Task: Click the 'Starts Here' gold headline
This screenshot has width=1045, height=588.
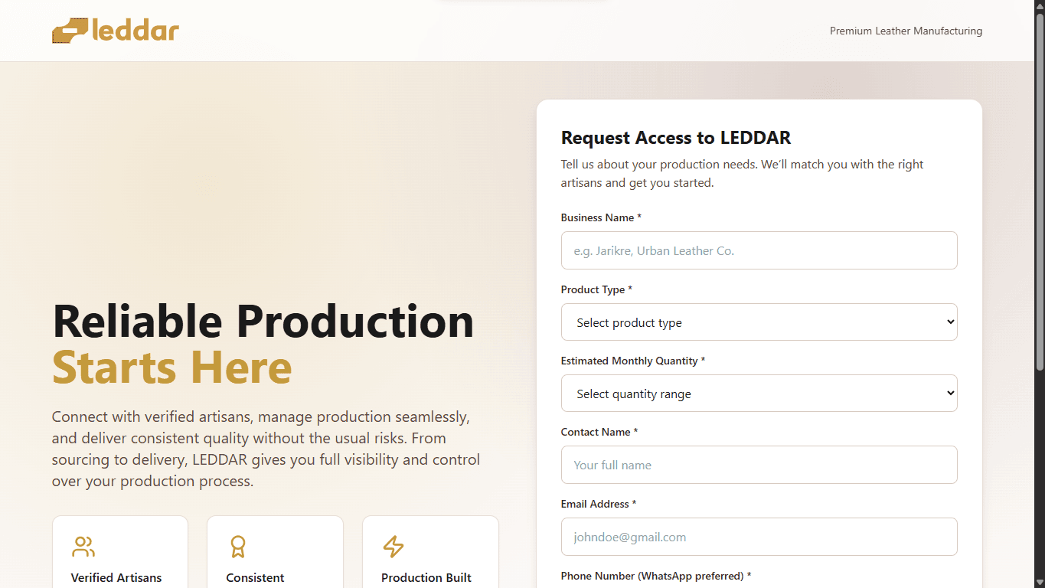Action: click(172, 367)
